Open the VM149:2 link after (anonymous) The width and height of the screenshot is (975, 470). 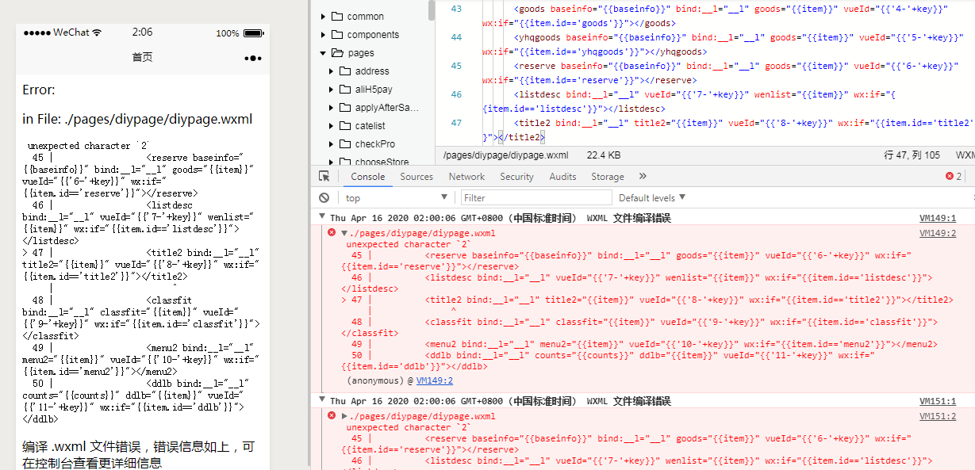(x=435, y=380)
